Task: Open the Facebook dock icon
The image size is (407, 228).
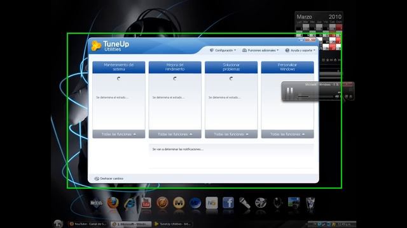Action: pyautogui.click(x=228, y=203)
